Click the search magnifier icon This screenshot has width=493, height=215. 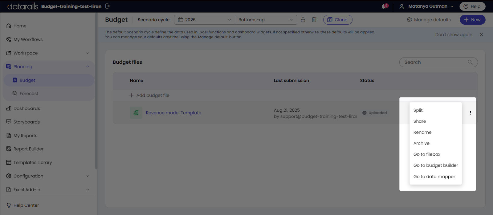pos(470,62)
